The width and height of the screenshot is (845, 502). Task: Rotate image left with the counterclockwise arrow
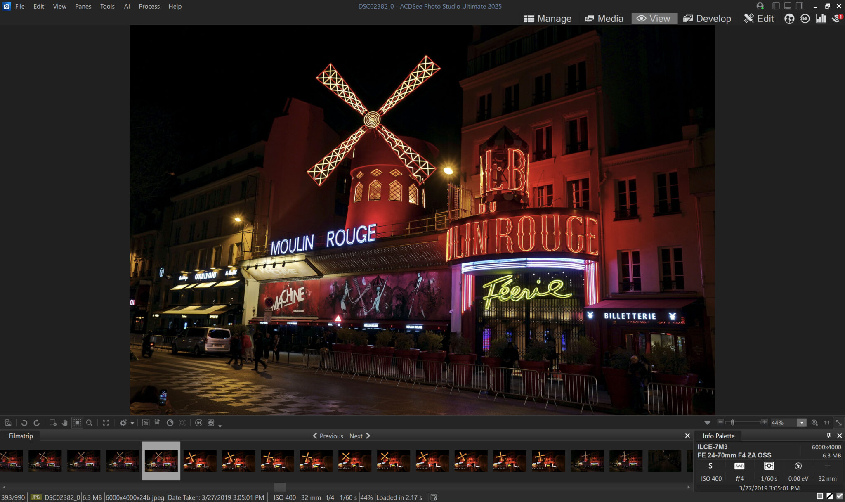pos(24,423)
